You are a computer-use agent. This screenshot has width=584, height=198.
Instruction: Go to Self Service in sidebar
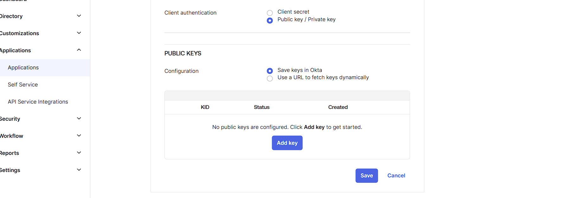23,85
